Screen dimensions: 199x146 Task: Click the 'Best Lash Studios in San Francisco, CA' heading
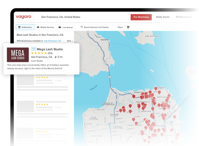tap(40, 35)
